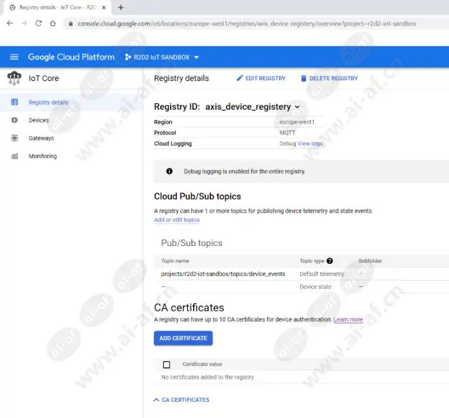
Task: Click the debug logging info icon
Action: tap(169, 171)
